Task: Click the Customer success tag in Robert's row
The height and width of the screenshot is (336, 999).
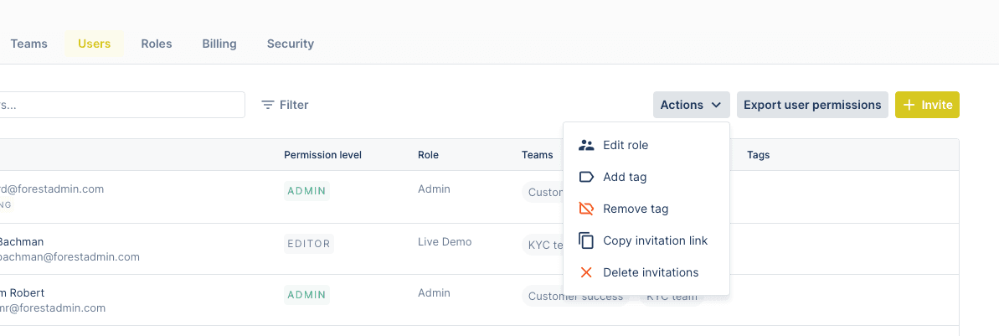Action: click(575, 297)
